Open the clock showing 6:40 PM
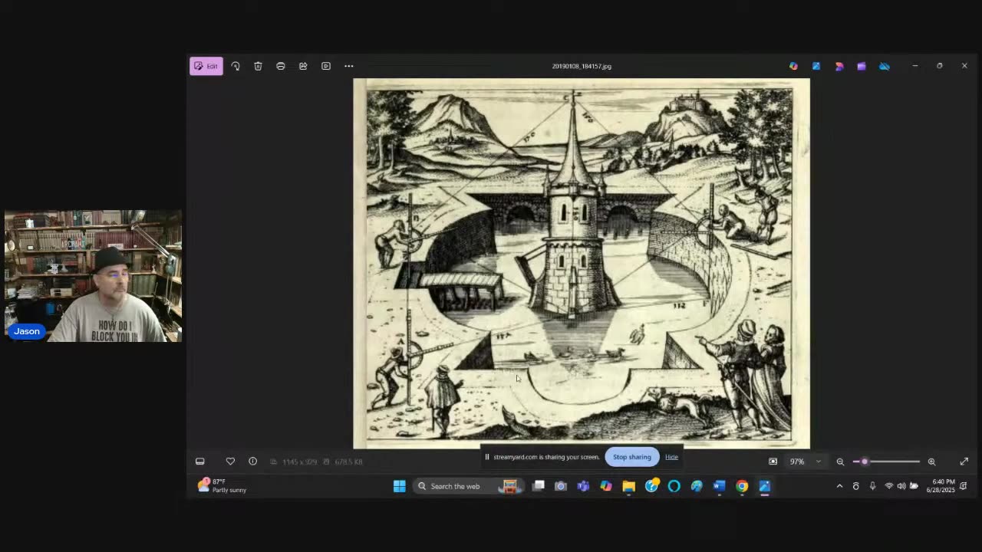Viewport: 982px width, 552px height. pyautogui.click(x=941, y=486)
